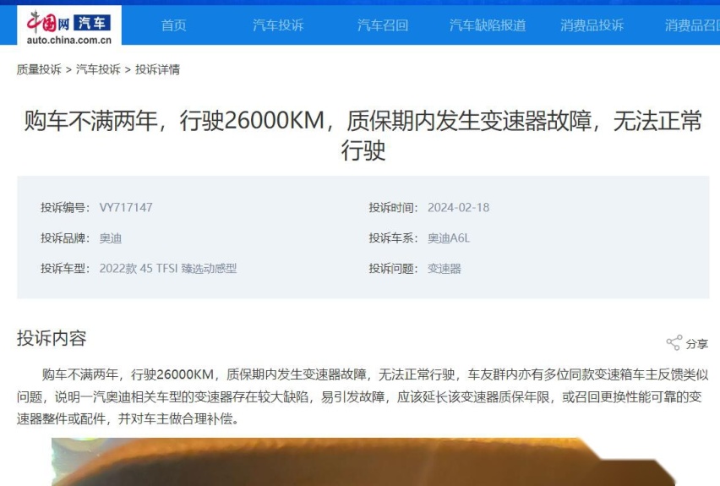Open the attached complaint photo
Viewport: 720px width, 486px height.
coord(363,461)
